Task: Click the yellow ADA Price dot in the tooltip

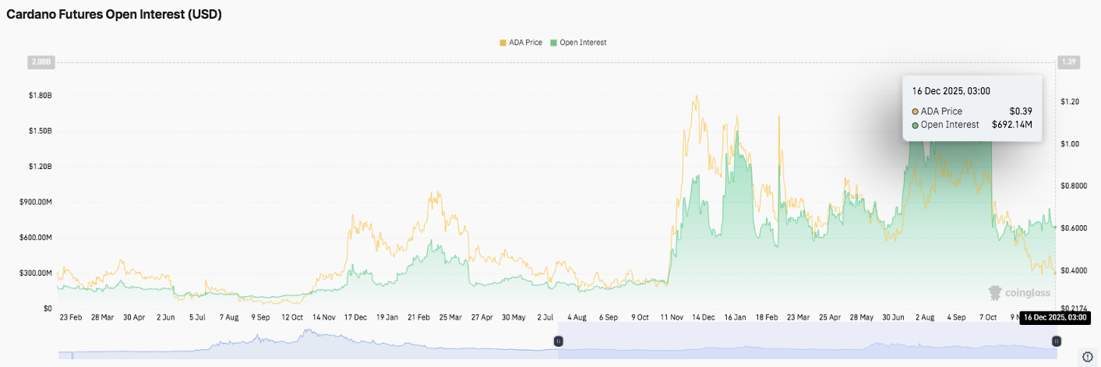Action: pyautogui.click(x=915, y=111)
